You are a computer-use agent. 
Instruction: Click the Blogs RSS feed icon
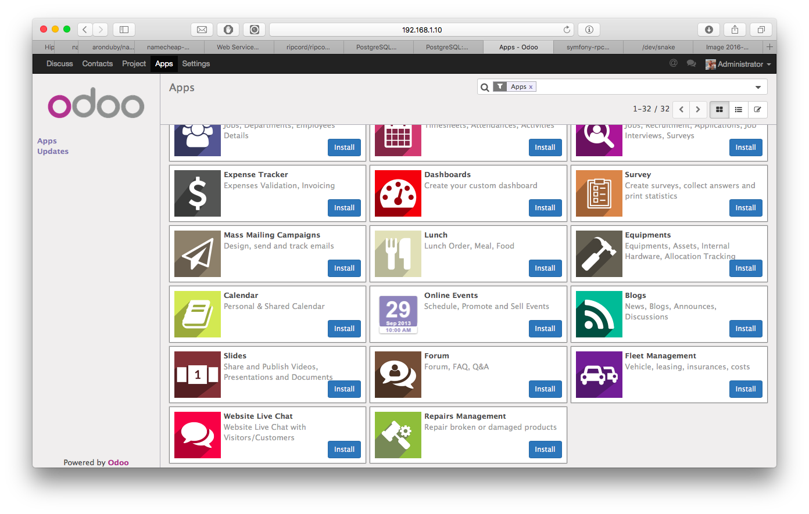(x=599, y=314)
